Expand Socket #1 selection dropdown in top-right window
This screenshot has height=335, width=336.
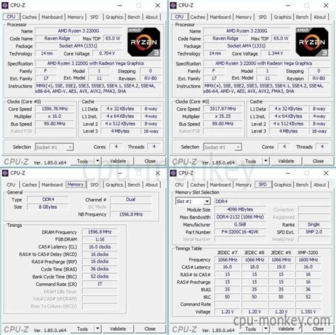click(238, 148)
